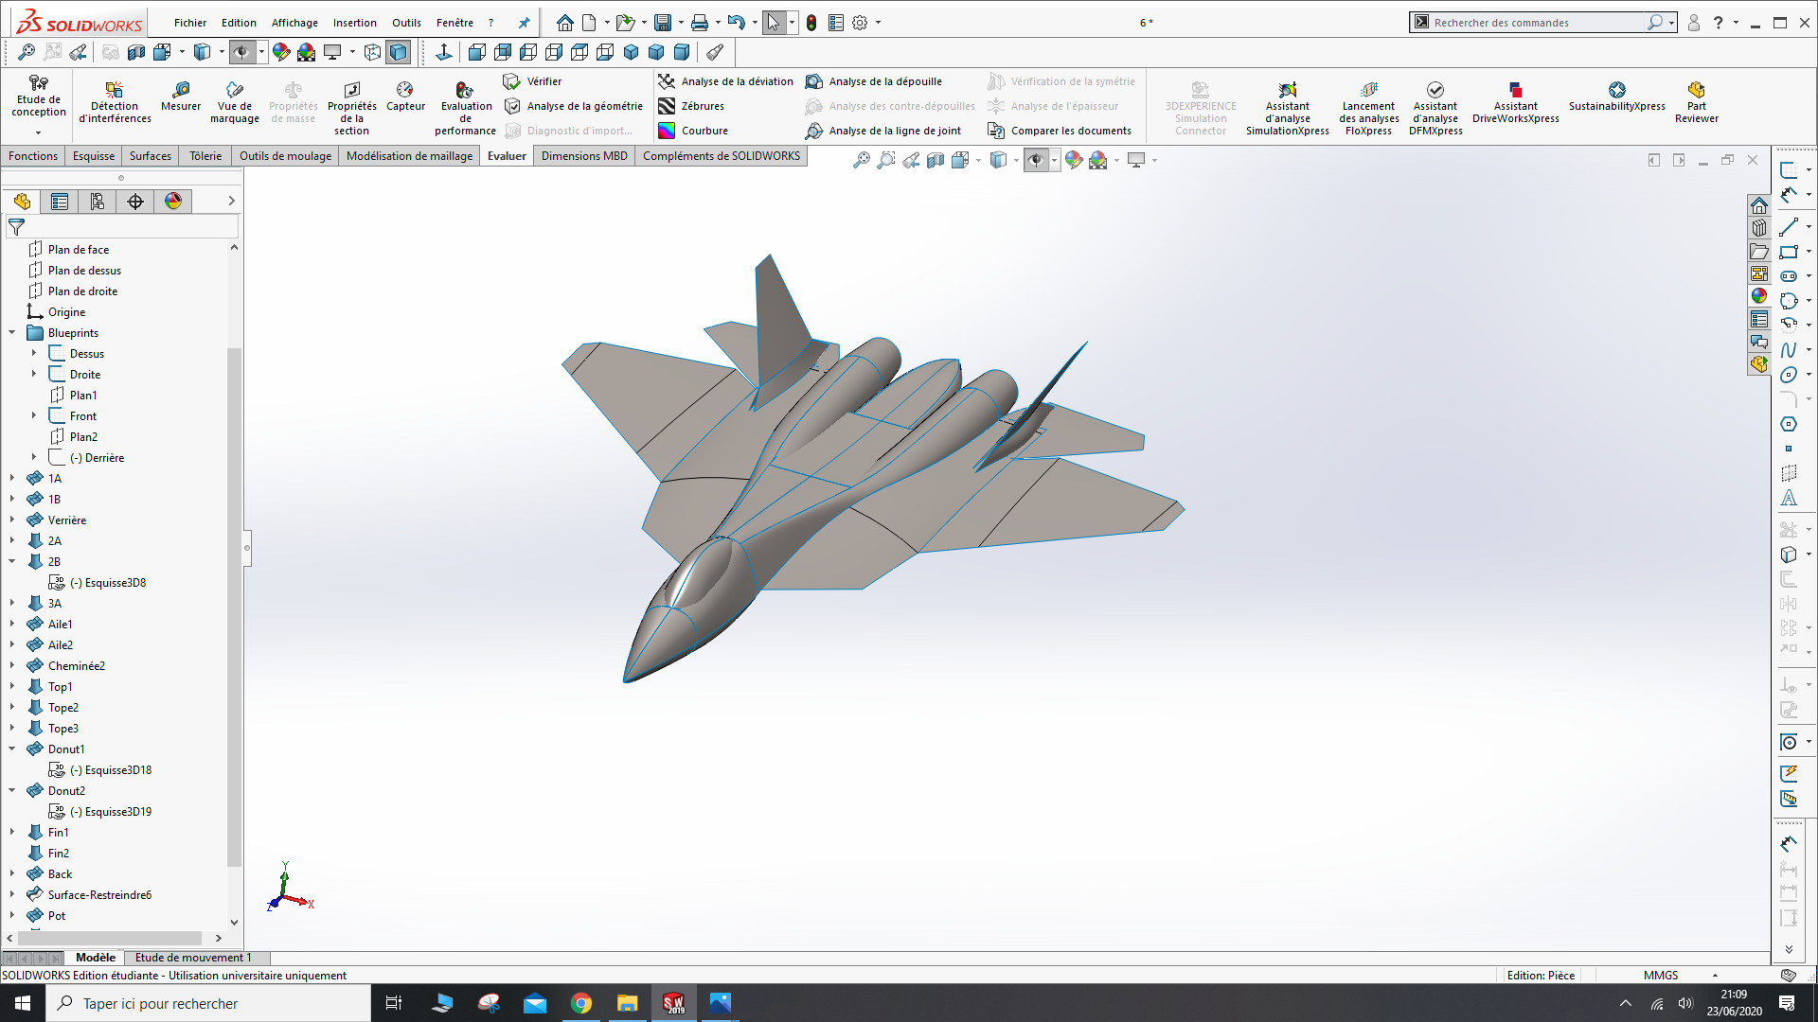Open the DisplayManager tab in feature panel
Screen dimensions: 1818x1022
tap(173, 201)
